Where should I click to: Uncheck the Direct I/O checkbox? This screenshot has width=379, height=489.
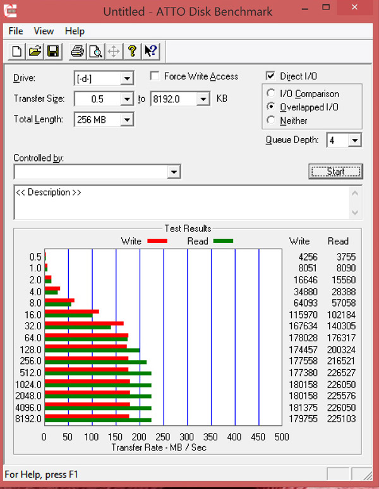click(270, 76)
